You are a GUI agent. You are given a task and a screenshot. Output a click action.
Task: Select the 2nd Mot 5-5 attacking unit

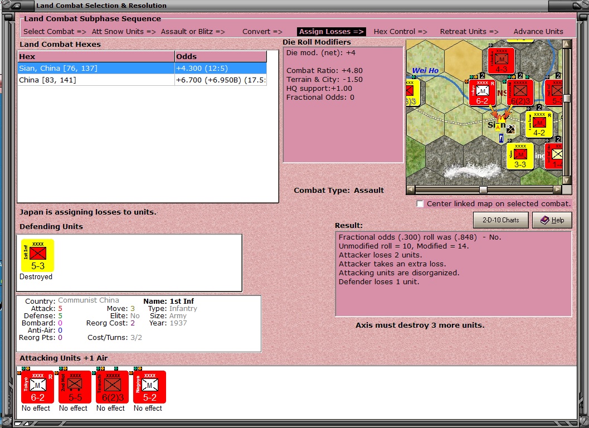tap(75, 387)
